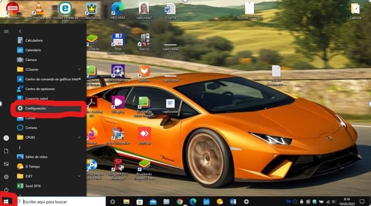This screenshot has height=206, width=371.
Task: Click the HBO MAX desktop shortcut
Action: [118, 11]
